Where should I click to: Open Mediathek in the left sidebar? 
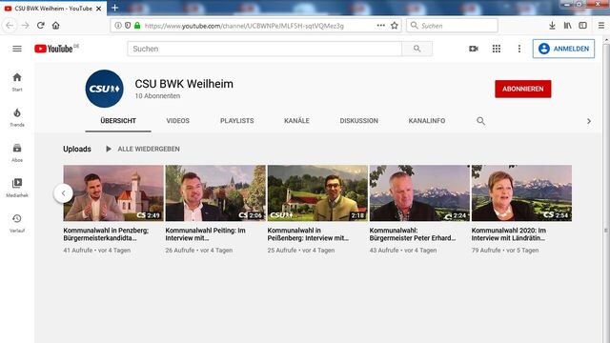17,188
